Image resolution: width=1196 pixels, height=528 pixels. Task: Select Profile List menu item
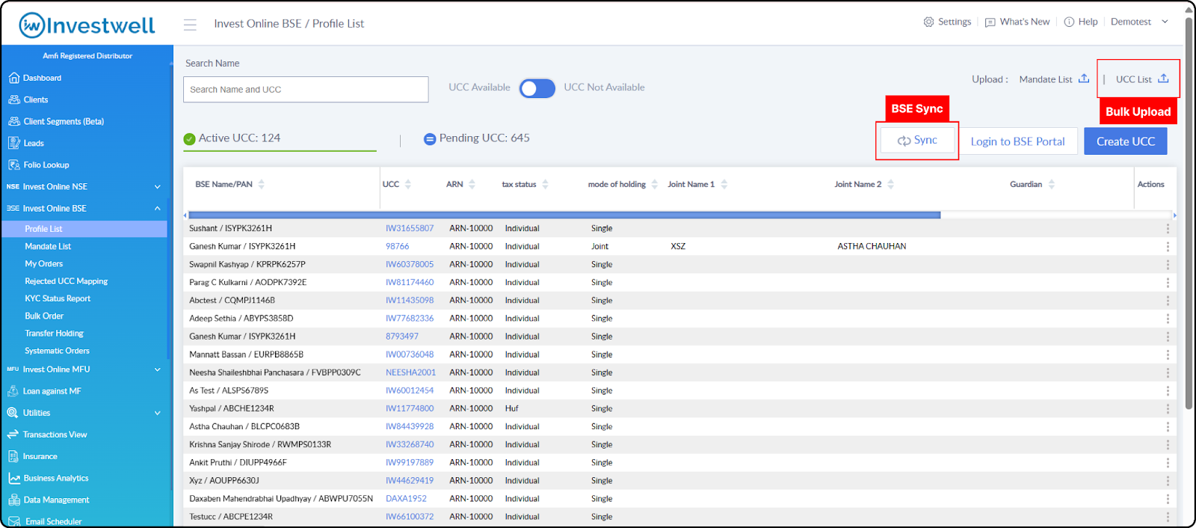click(84, 229)
